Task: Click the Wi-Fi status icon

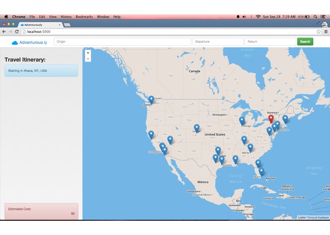Action: point(258,17)
